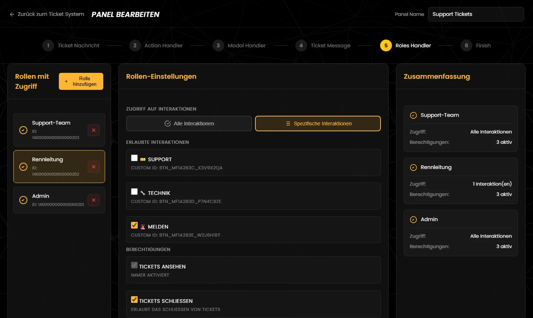Remove the Admin role with its red X
Viewport: 533px width, 318px height.
(x=94, y=200)
